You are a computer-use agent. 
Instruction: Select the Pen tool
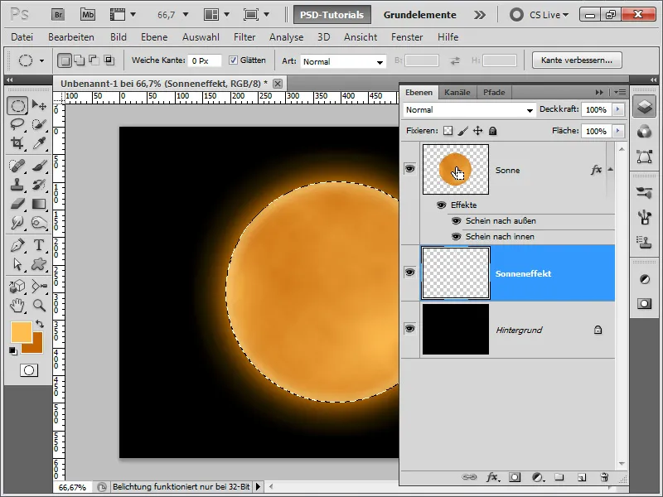[x=17, y=245]
